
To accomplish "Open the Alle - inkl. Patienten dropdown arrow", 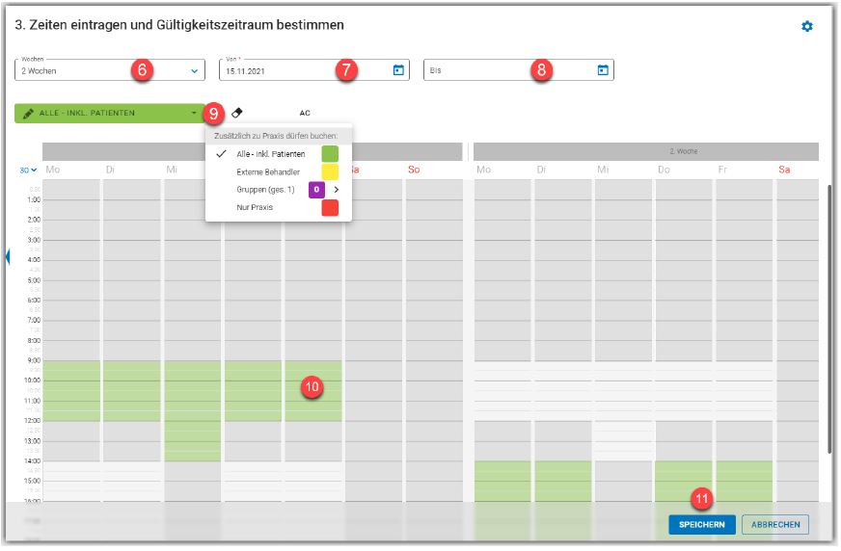I will [193, 114].
